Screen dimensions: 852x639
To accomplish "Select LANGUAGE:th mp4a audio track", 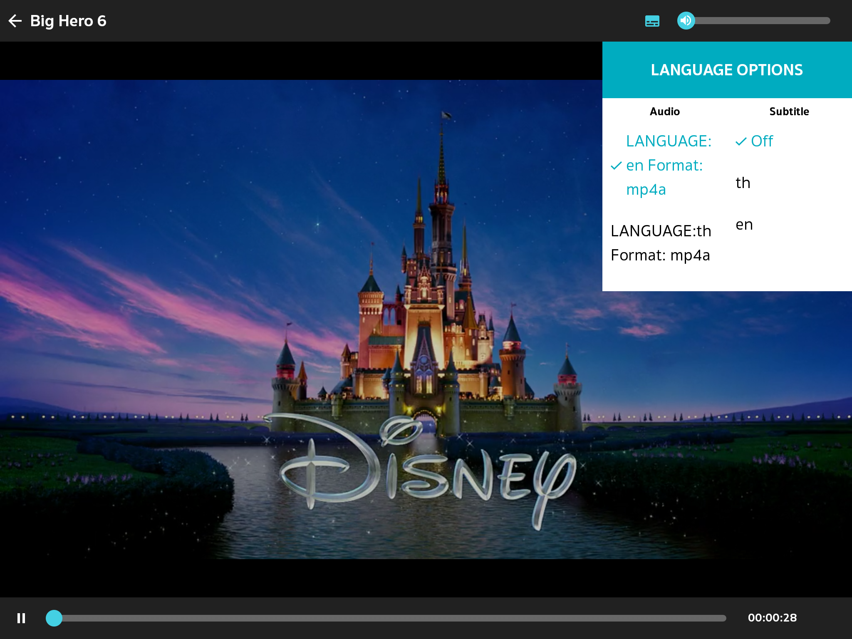I will tap(661, 243).
